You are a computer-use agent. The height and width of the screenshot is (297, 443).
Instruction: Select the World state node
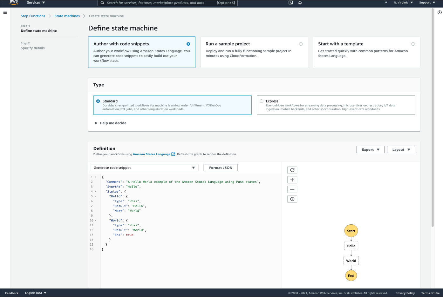click(x=351, y=261)
